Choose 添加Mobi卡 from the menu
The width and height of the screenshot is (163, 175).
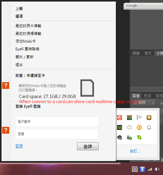click(25, 41)
